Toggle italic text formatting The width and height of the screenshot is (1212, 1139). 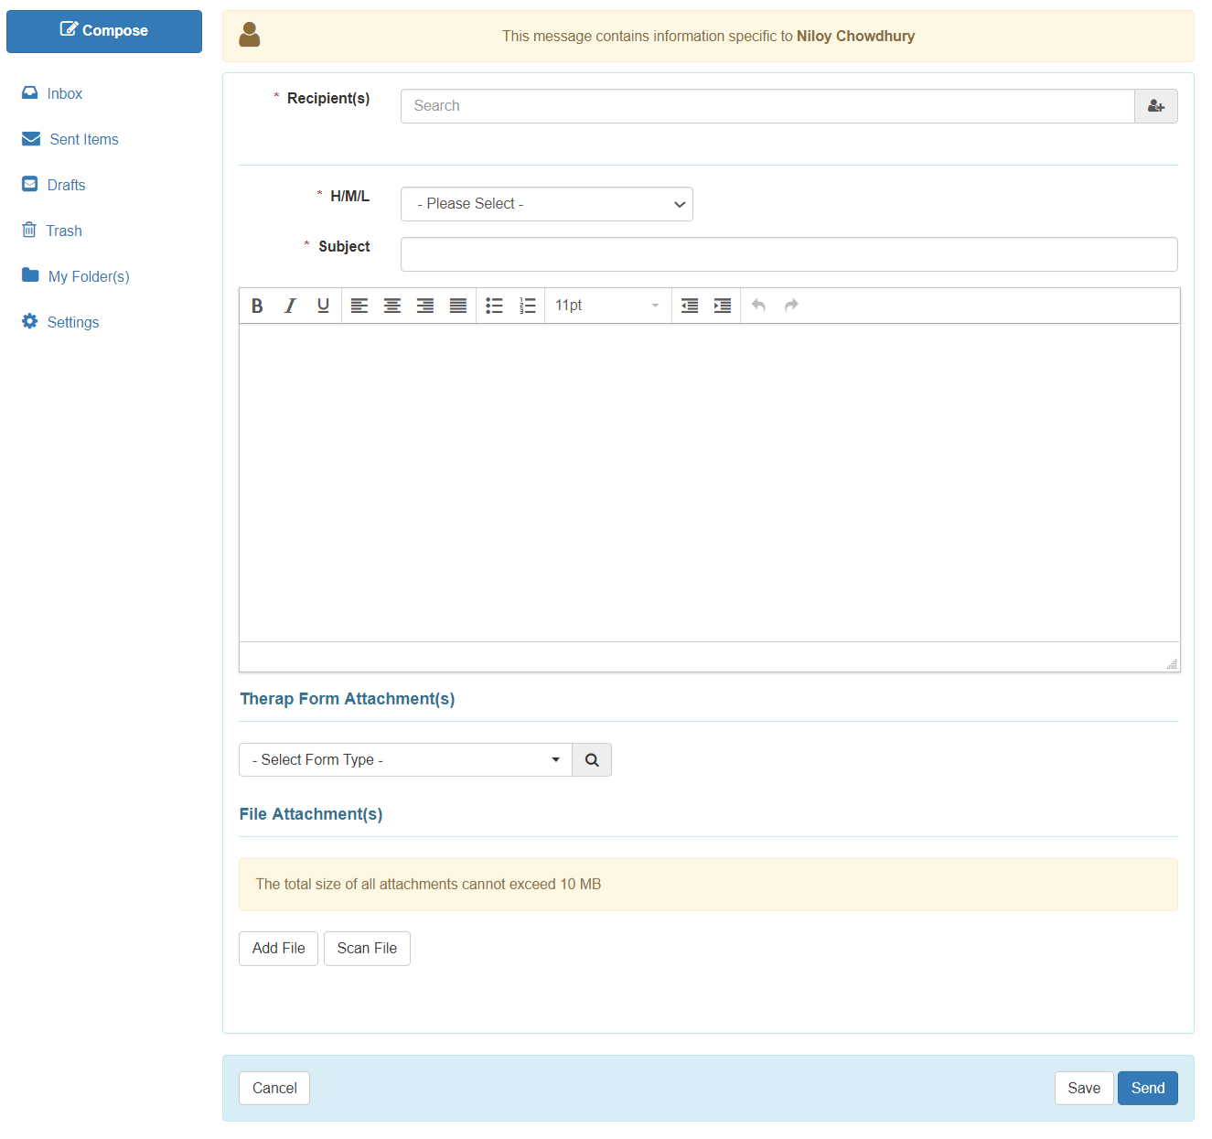click(290, 306)
